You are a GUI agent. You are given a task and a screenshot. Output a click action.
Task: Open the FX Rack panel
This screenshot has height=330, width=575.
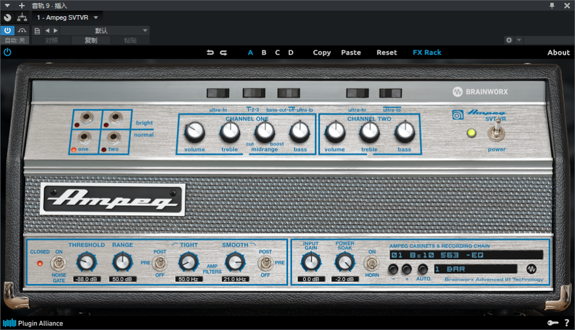(x=427, y=52)
